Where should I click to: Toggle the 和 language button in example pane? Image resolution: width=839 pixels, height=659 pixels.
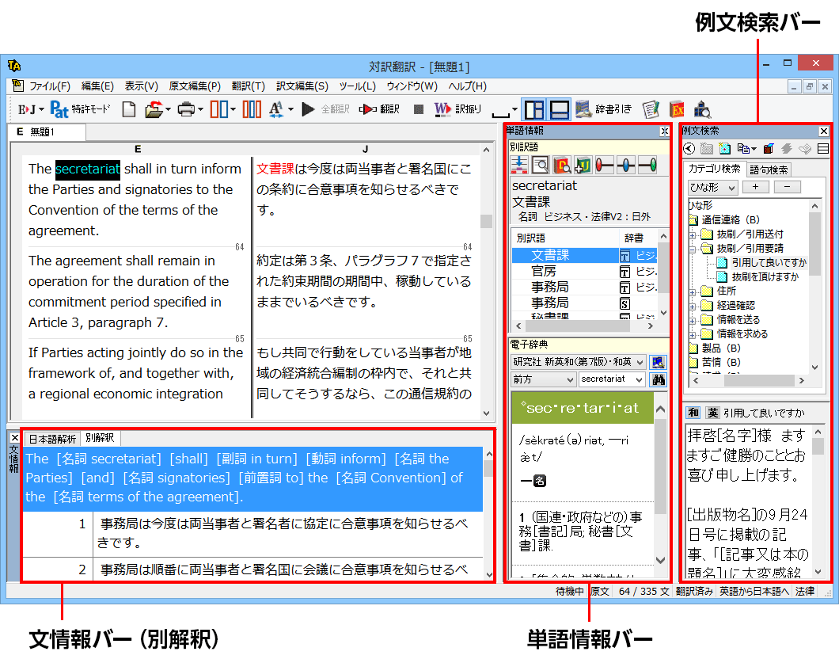pyautogui.click(x=693, y=413)
